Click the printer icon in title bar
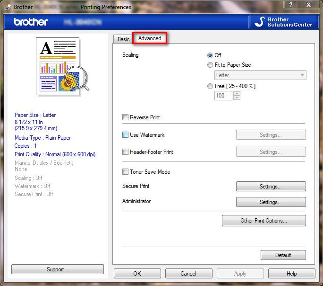Image resolution: width=323 pixels, height=286 pixels. tap(6, 7)
